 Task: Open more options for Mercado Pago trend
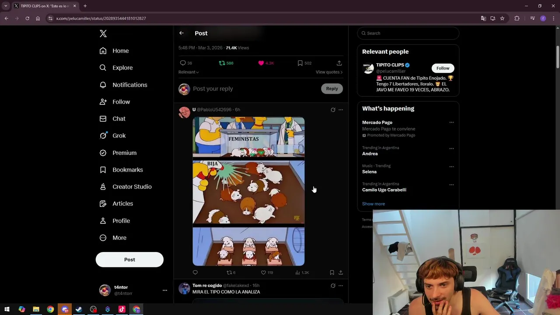click(x=451, y=122)
